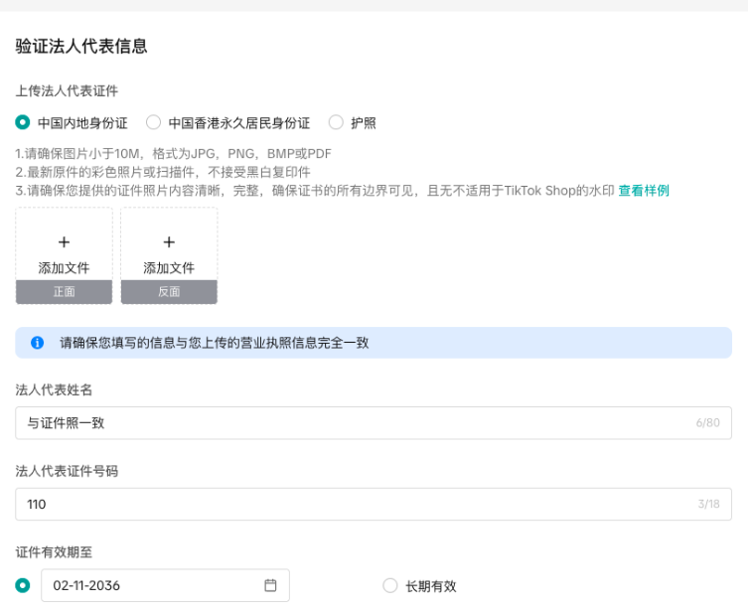The width and height of the screenshot is (748, 614).
Task: Click the 请确保您填写的信息 notice banner
Action: pyautogui.click(x=374, y=343)
